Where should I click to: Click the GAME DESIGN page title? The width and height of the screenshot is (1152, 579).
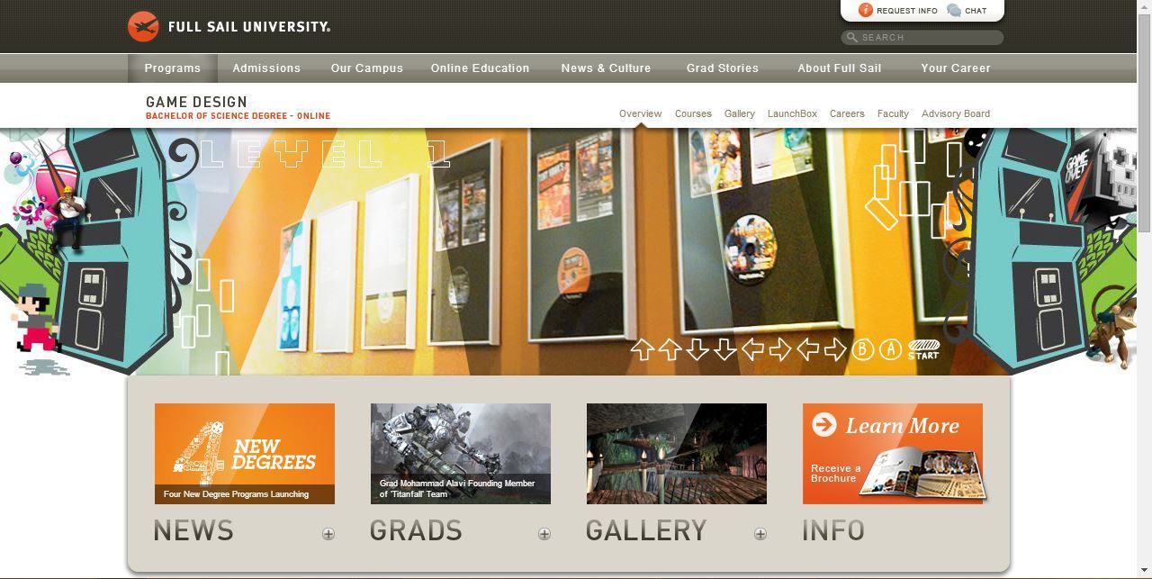(x=196, y=102)
